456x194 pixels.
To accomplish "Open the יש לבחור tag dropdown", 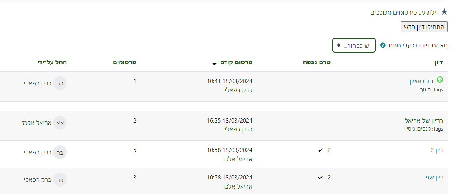I will (354, 45).
